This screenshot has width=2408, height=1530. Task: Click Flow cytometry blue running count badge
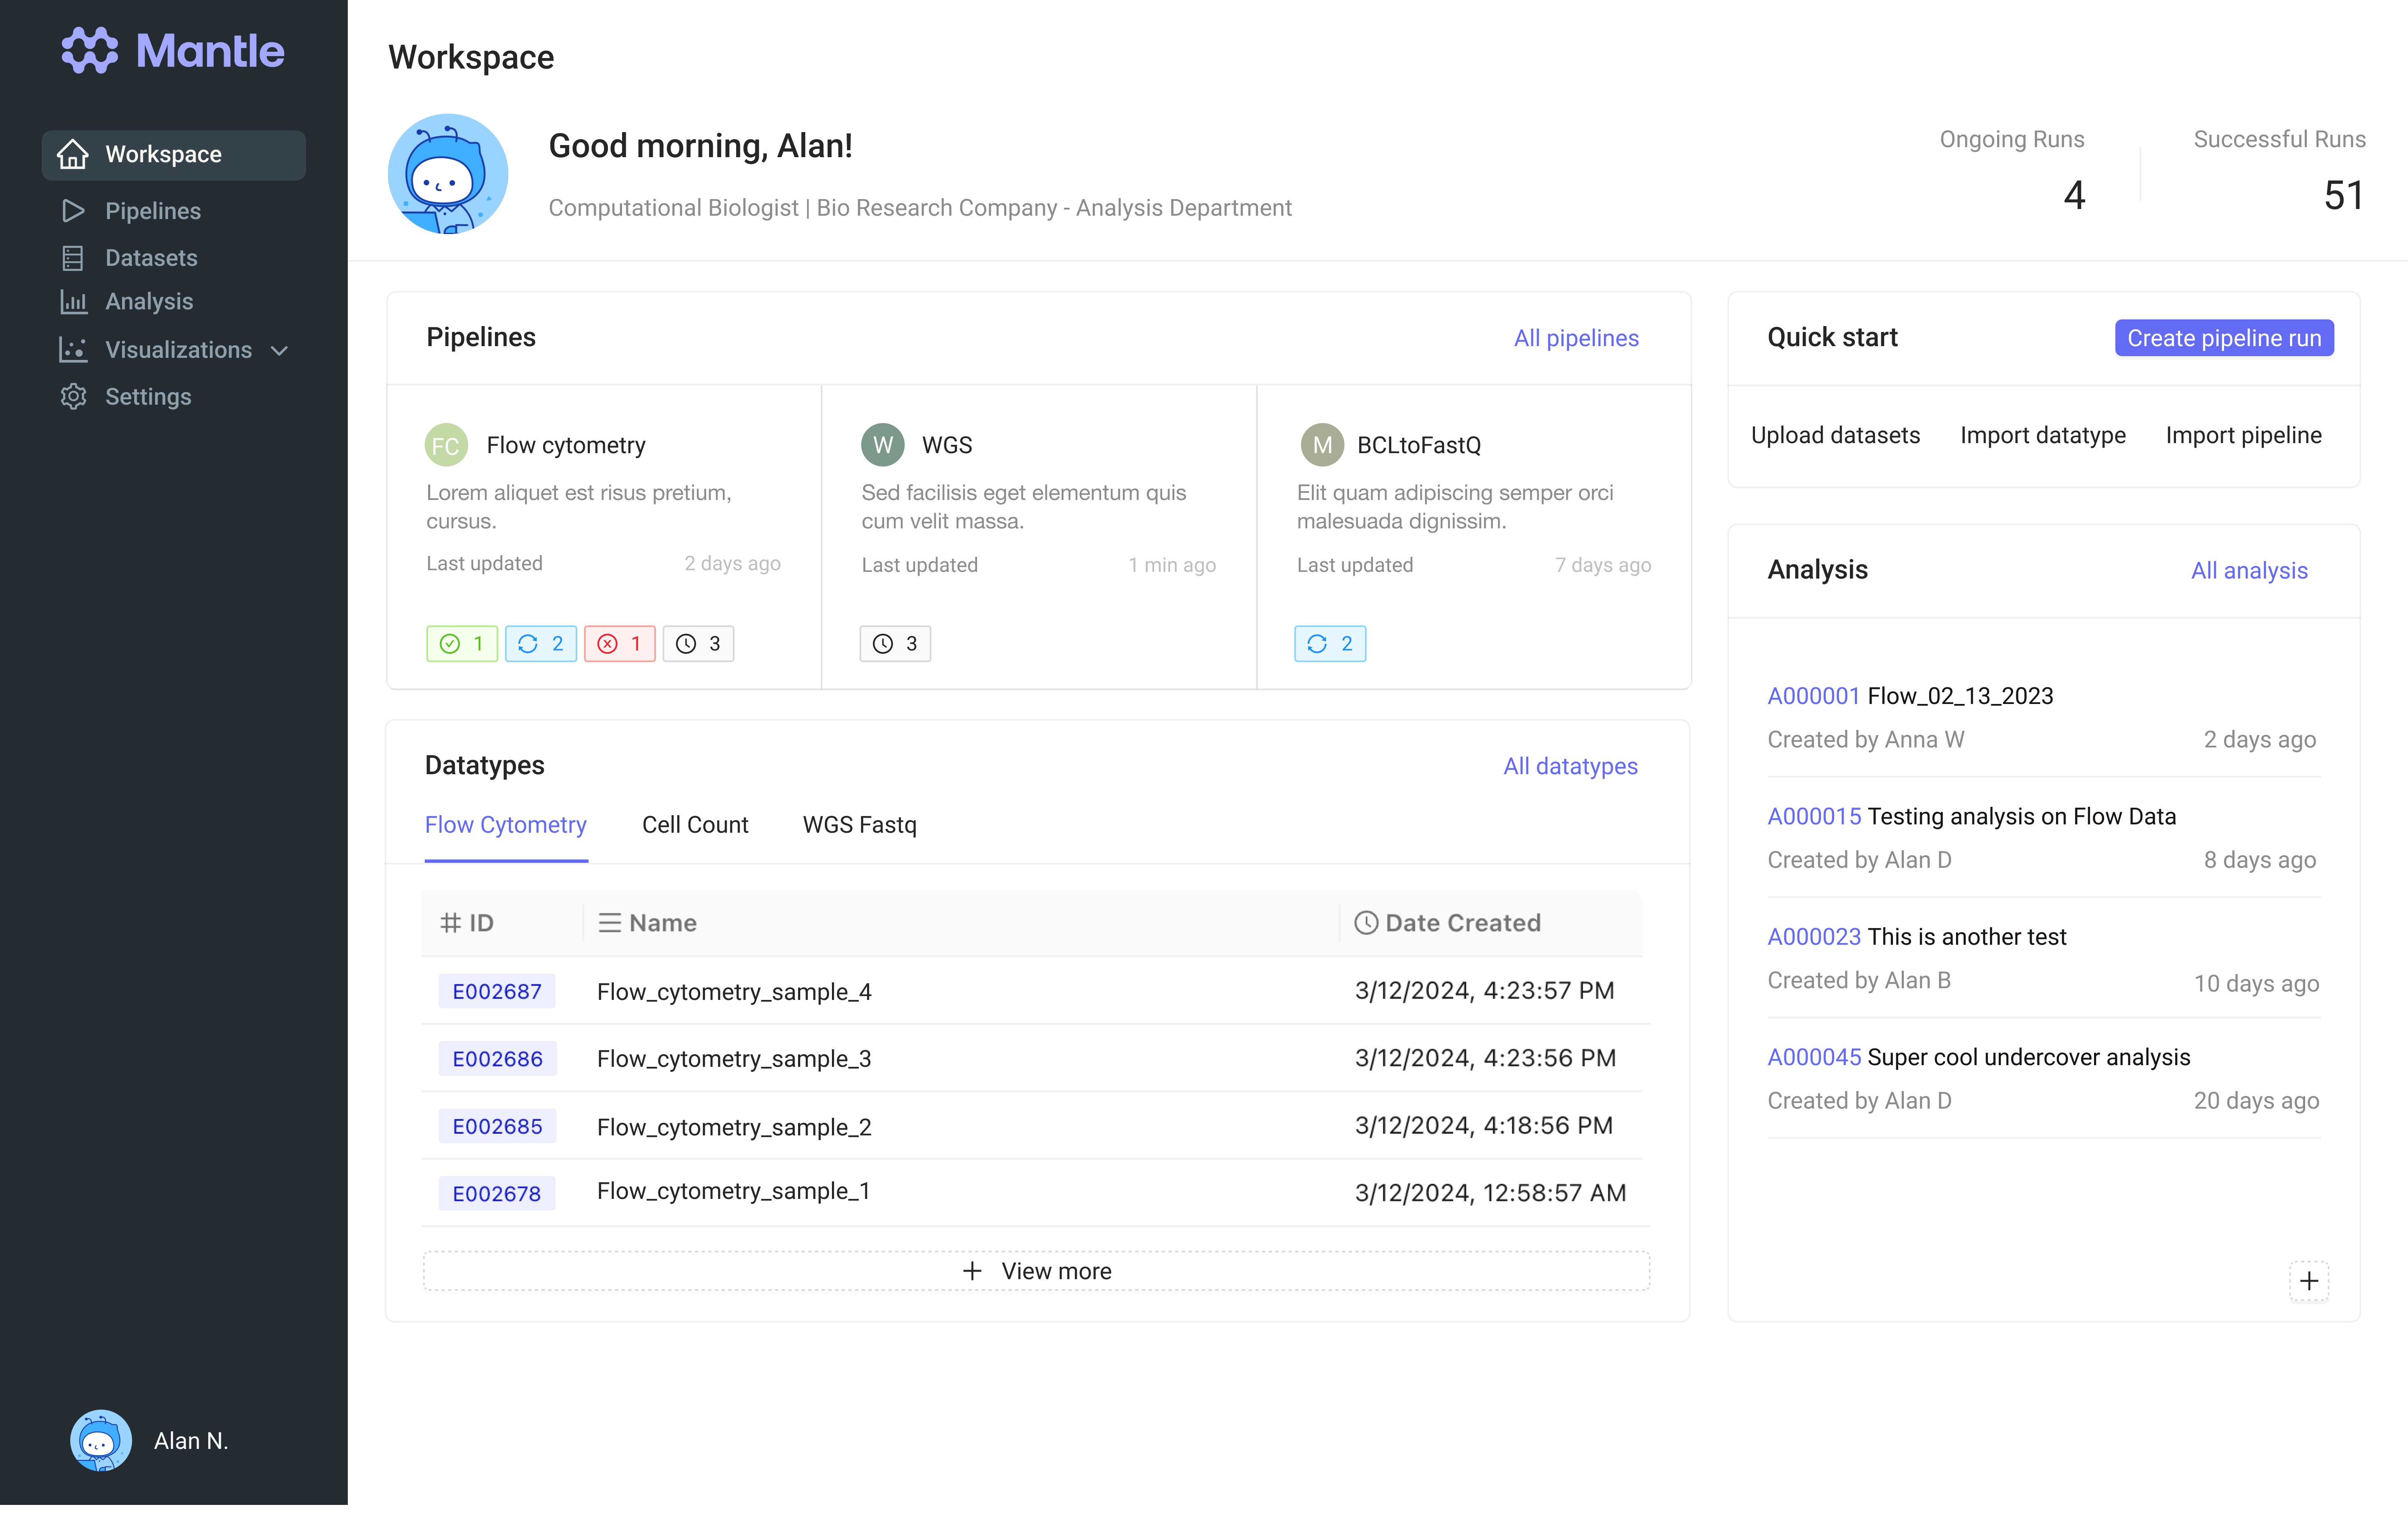click(x=541, y=644)
